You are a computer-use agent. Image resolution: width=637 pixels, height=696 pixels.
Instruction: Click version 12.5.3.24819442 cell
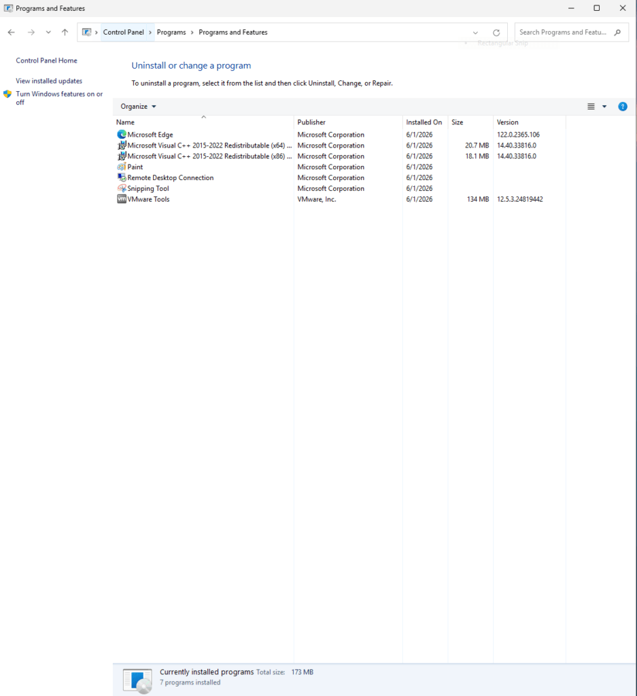coord(520,199)
